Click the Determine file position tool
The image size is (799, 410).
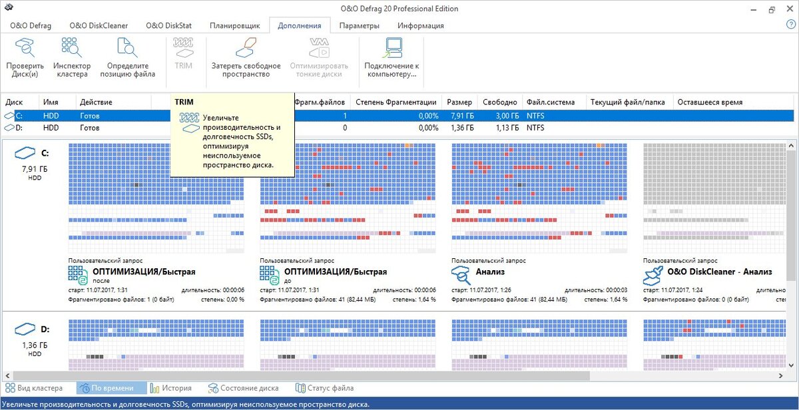click(x=128, y=58)
